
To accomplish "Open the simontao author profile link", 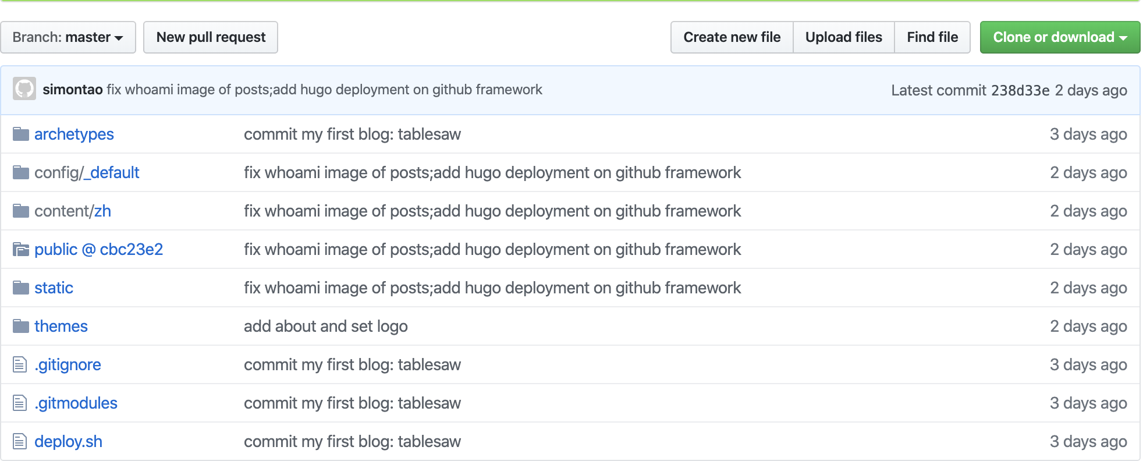I will point(73,90).
